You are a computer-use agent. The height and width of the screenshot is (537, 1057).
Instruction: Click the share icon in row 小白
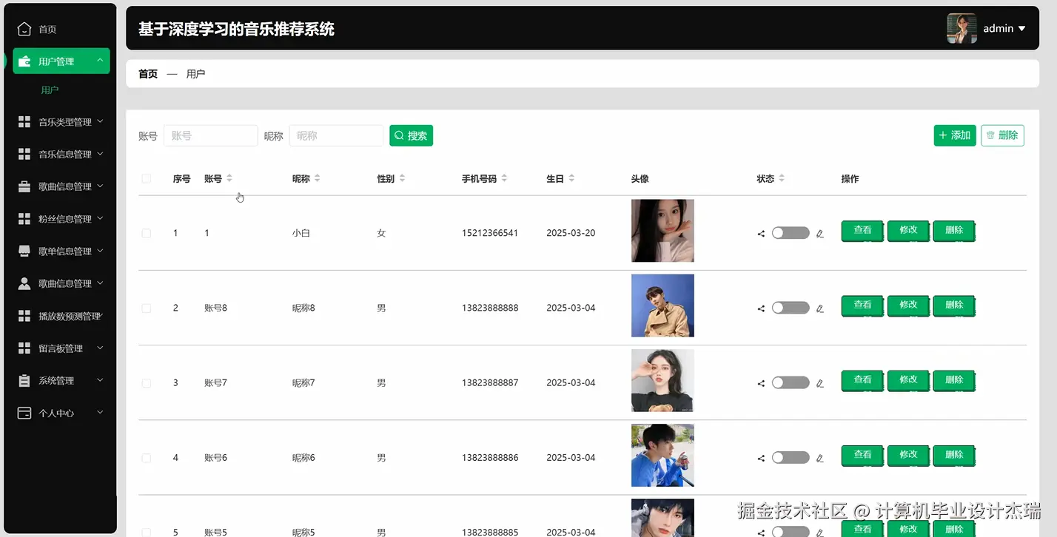pyautogui.click(x=761, y=234)
